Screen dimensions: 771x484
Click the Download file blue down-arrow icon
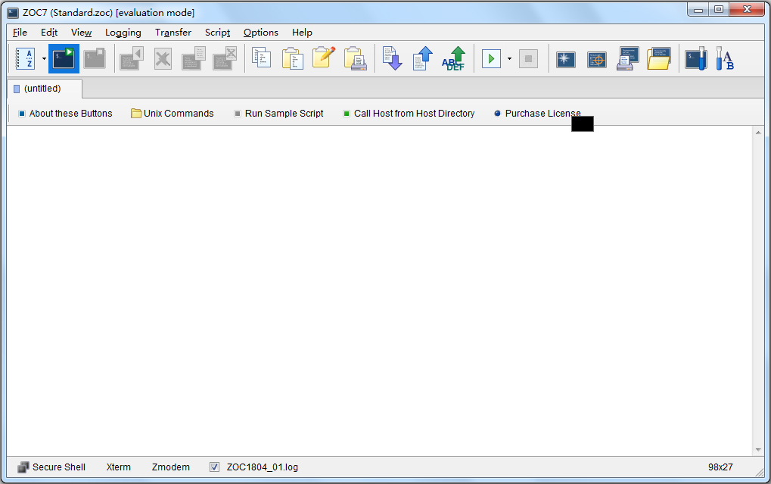392,58
